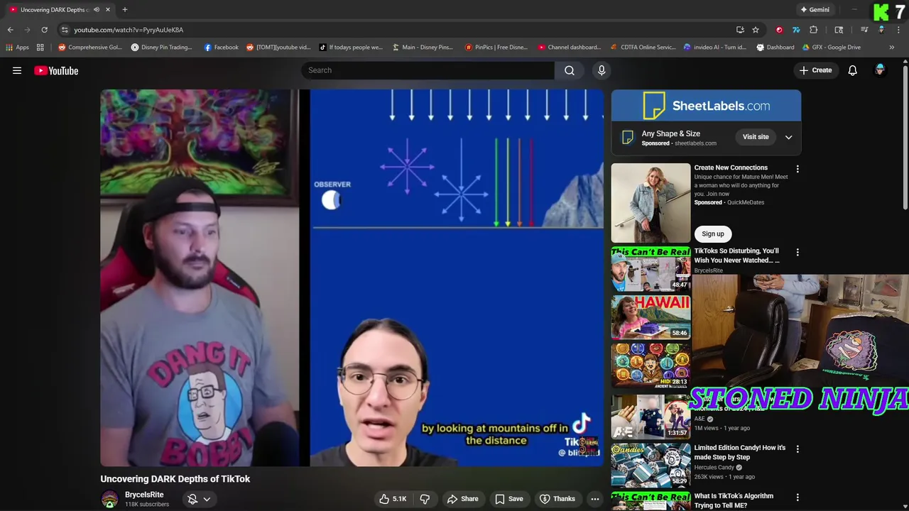Open the tab groups grid icon in bookmarks bar

40,48
